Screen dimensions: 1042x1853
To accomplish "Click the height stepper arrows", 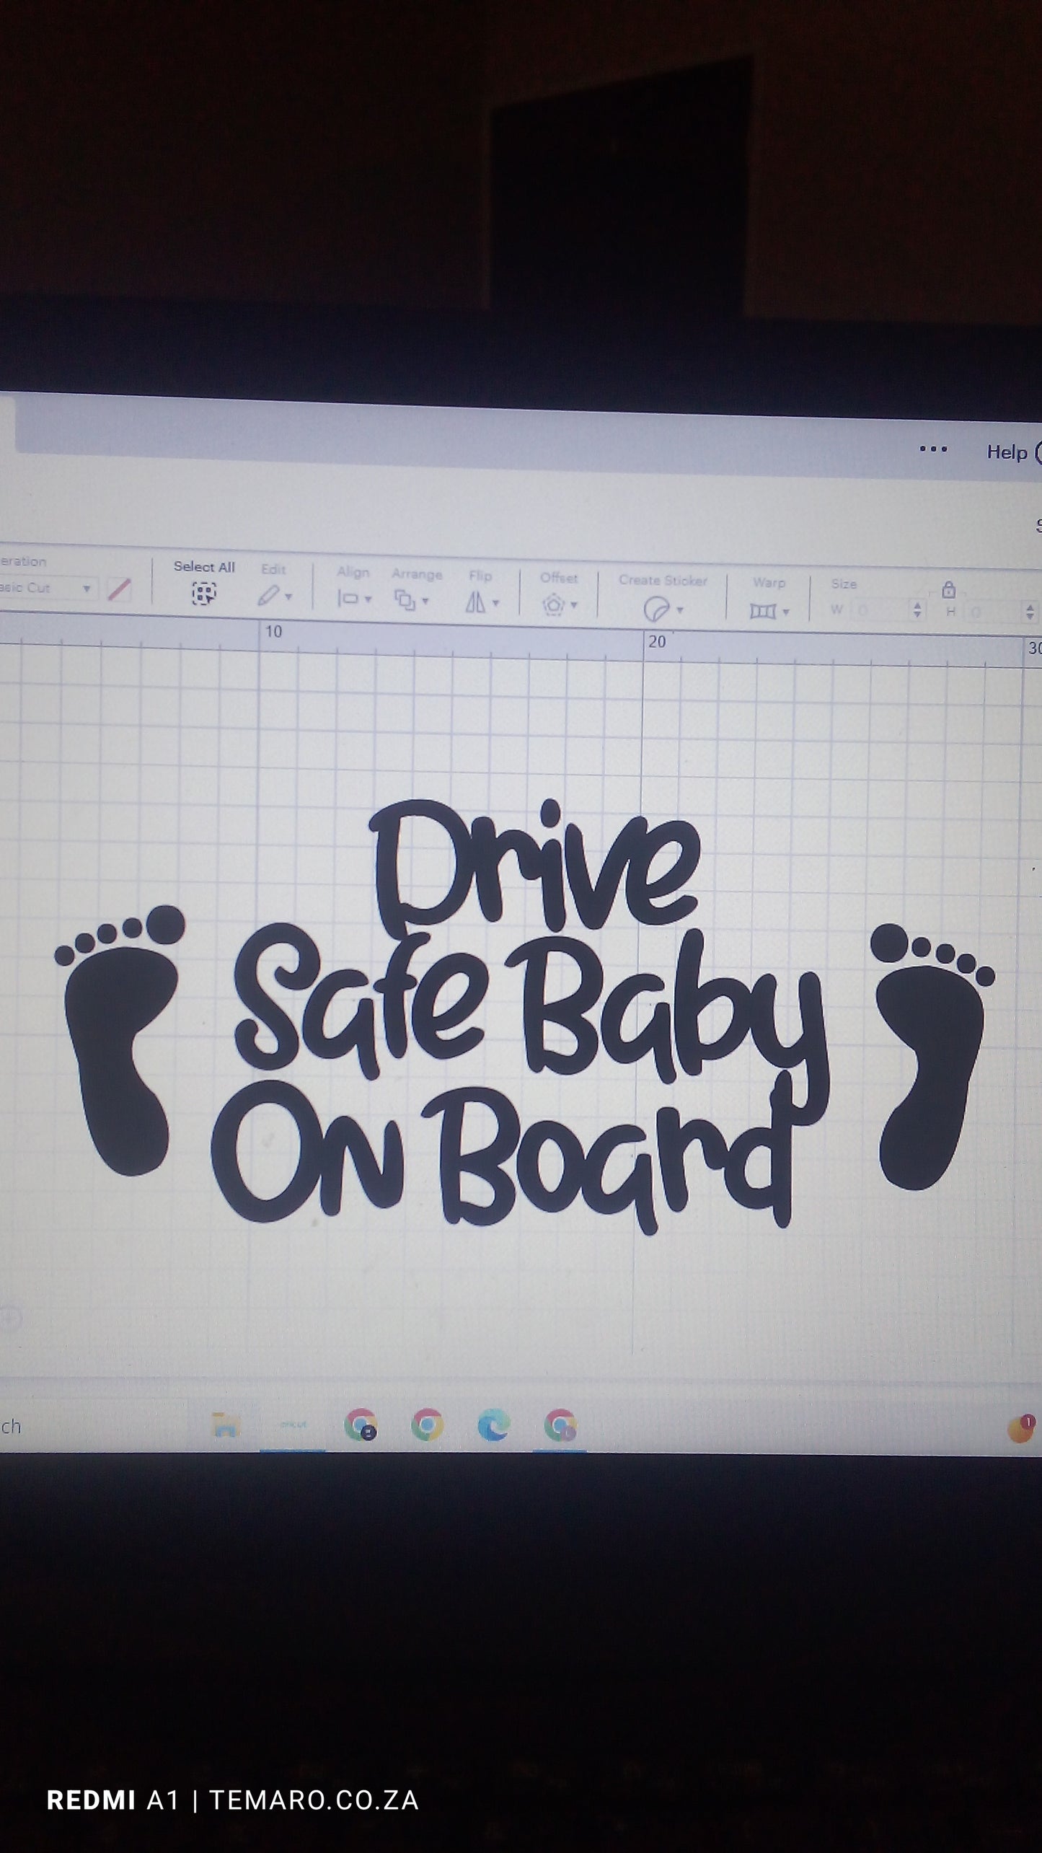I will click(x=1030, y=612).
